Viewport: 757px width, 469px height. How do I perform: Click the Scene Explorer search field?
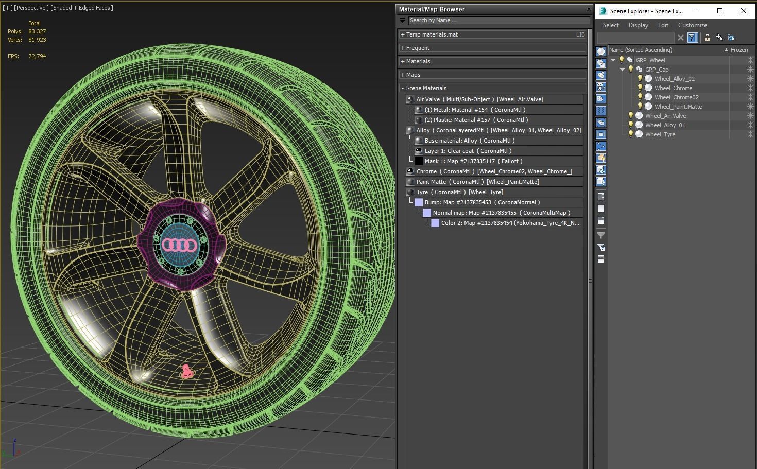(635, 38)
